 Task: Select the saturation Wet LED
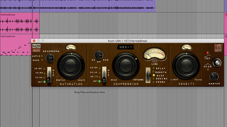[44, 82]
